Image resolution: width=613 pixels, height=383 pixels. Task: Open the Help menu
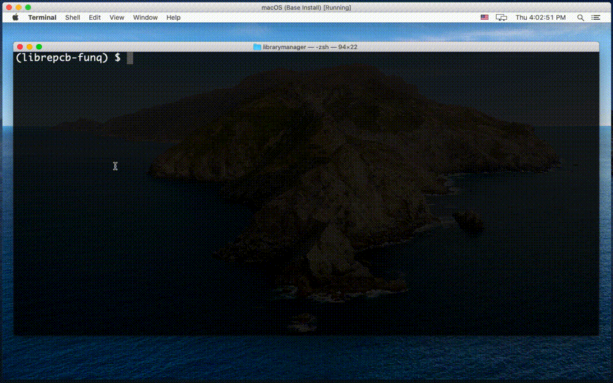point(173,17)
